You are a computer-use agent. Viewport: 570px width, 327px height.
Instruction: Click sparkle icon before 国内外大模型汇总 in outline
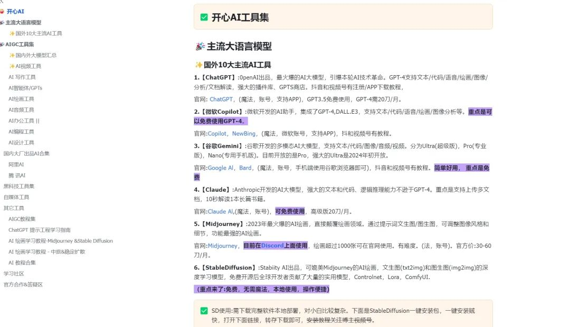pos(12,55)
